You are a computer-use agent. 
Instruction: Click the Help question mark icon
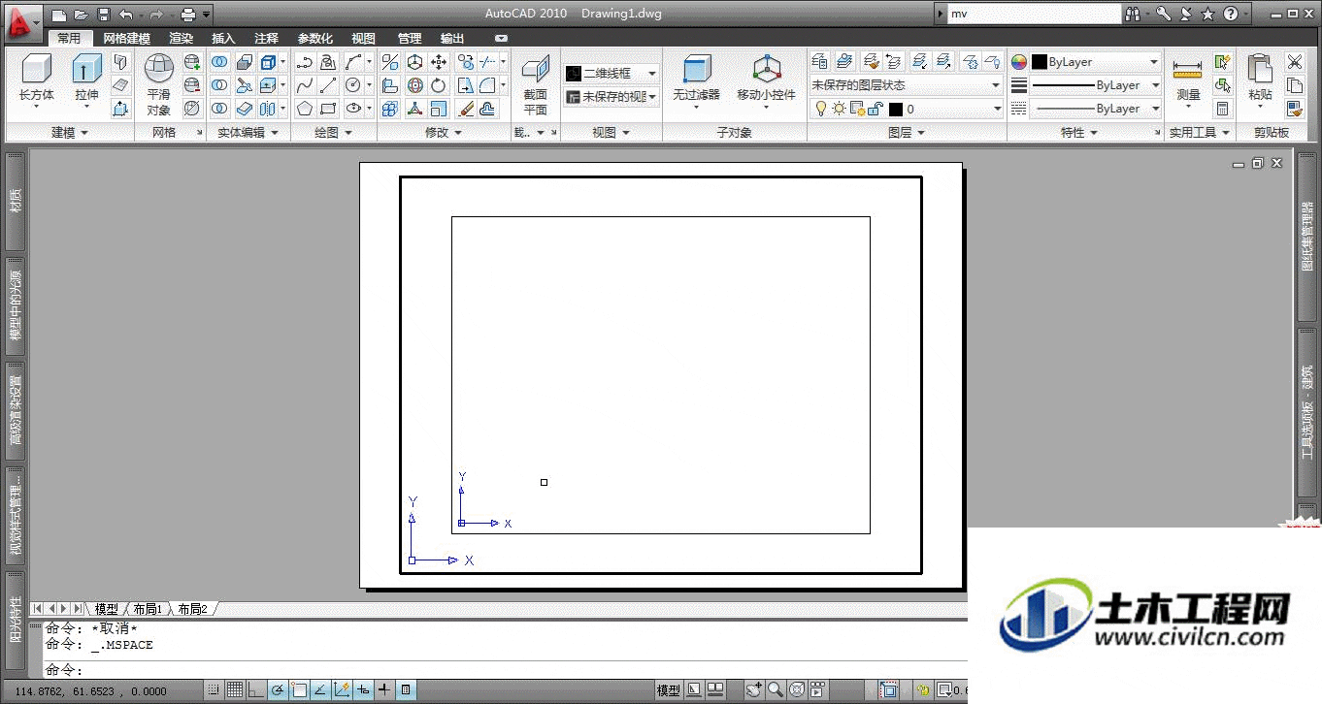[x=1231, y=14]
